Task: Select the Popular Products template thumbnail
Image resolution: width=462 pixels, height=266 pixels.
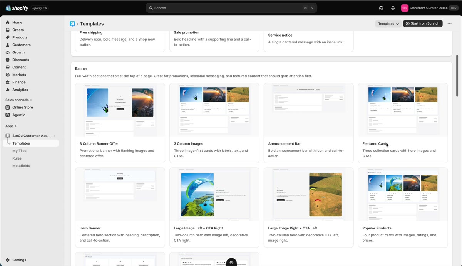Action: 403,195
